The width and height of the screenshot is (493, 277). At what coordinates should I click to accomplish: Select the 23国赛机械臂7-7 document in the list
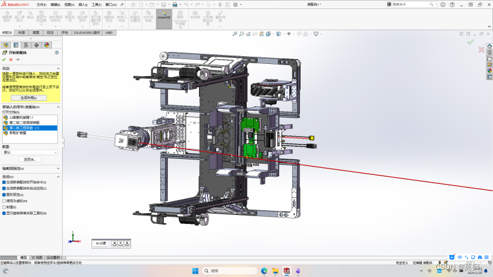click(x=30, y=118)
